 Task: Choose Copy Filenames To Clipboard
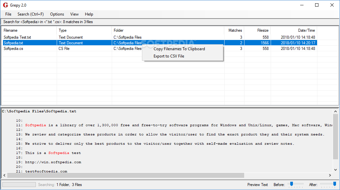pos(179,49)
